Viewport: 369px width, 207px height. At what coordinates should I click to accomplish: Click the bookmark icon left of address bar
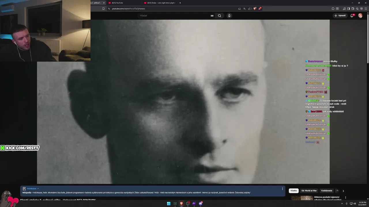[103, 9]
